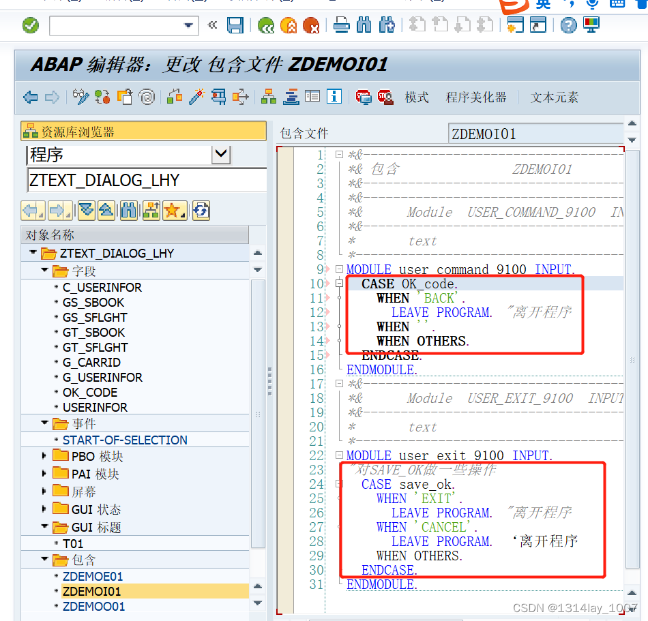648x621 pixels.
Task: Expand the 屏幕 folder node
Action: click(x=44, y=491)
